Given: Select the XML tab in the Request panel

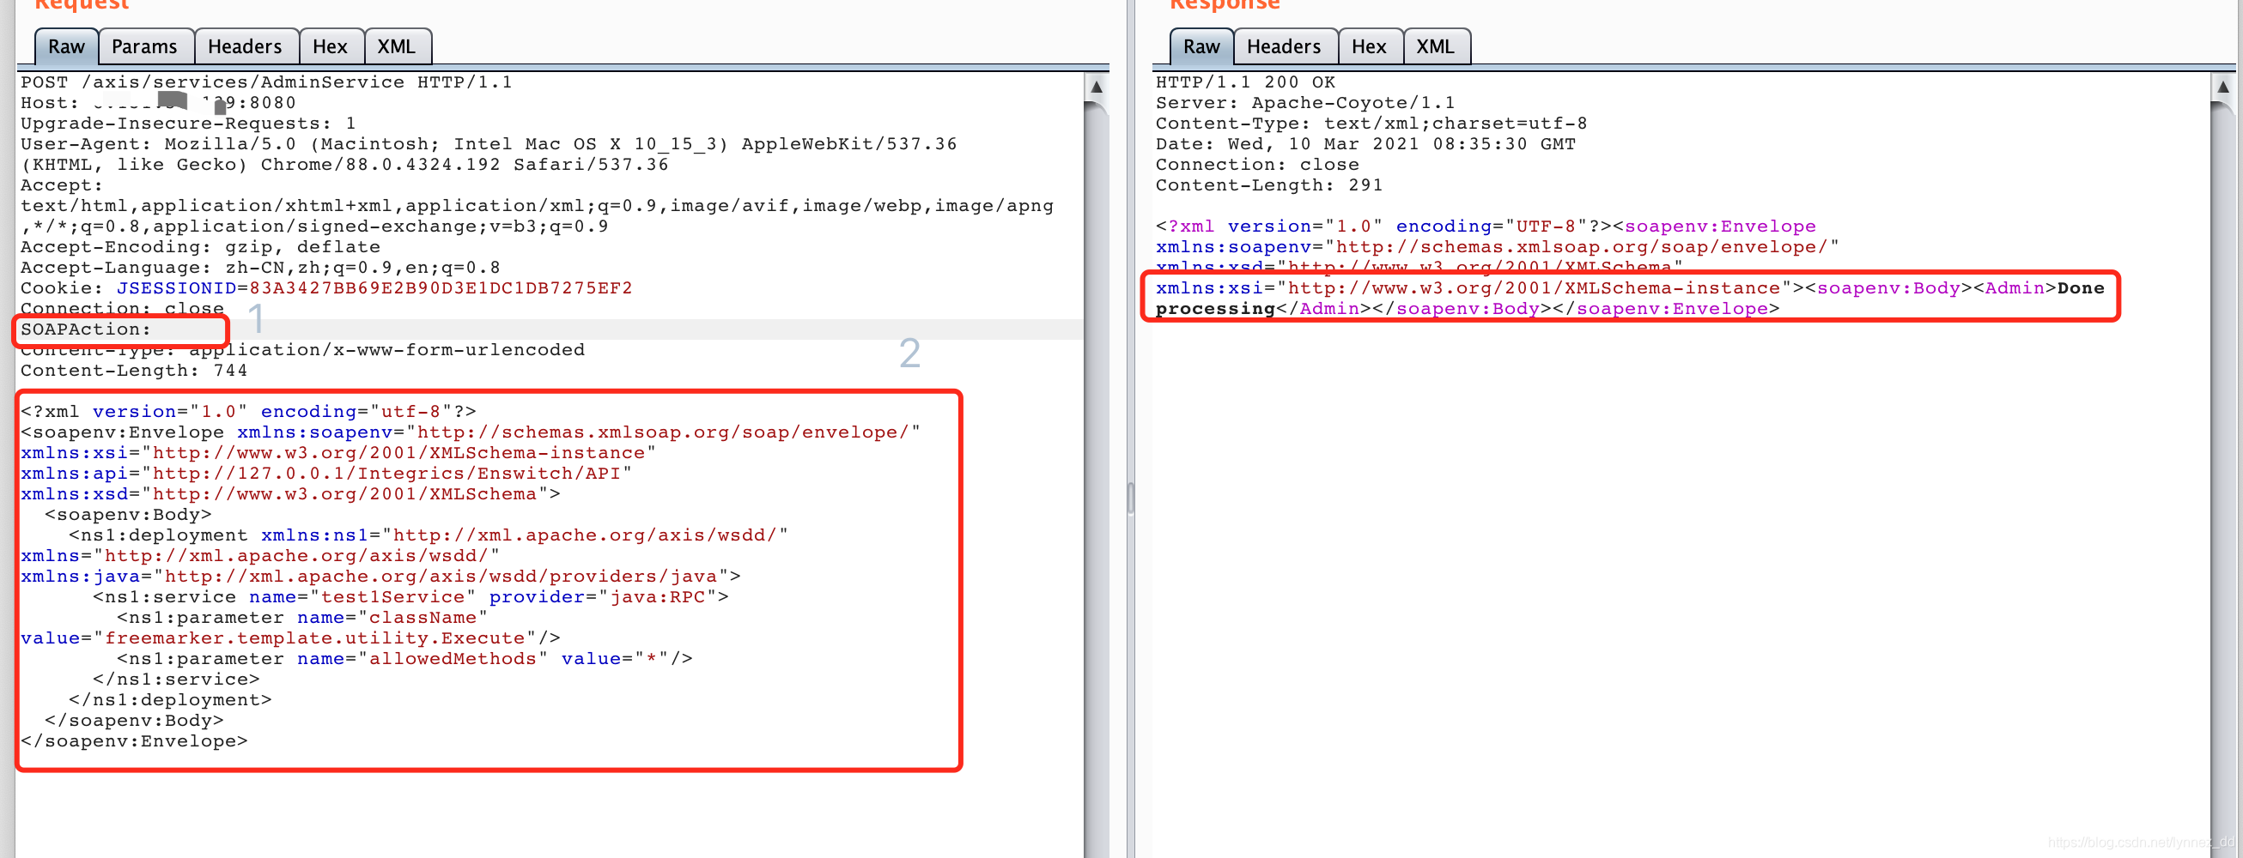Looking at the screenshot, I should pos(397,46).
